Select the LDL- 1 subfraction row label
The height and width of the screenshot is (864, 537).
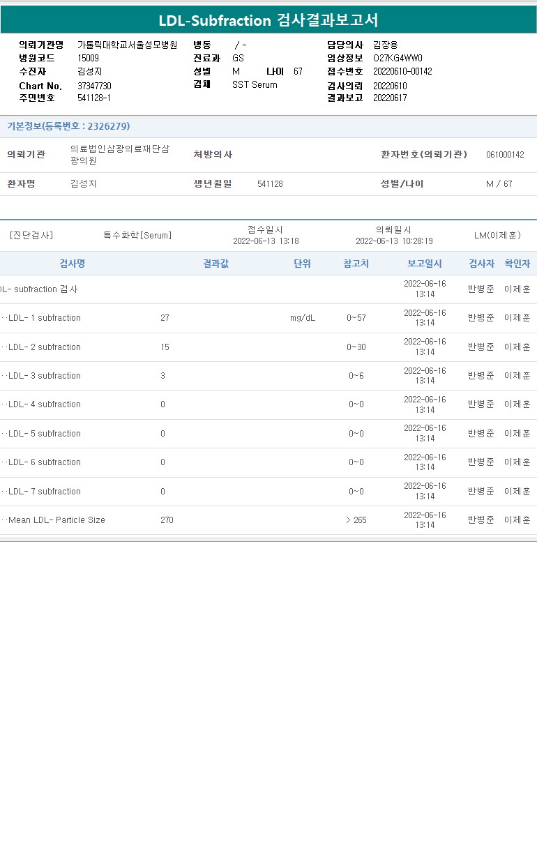coord(45,318)
